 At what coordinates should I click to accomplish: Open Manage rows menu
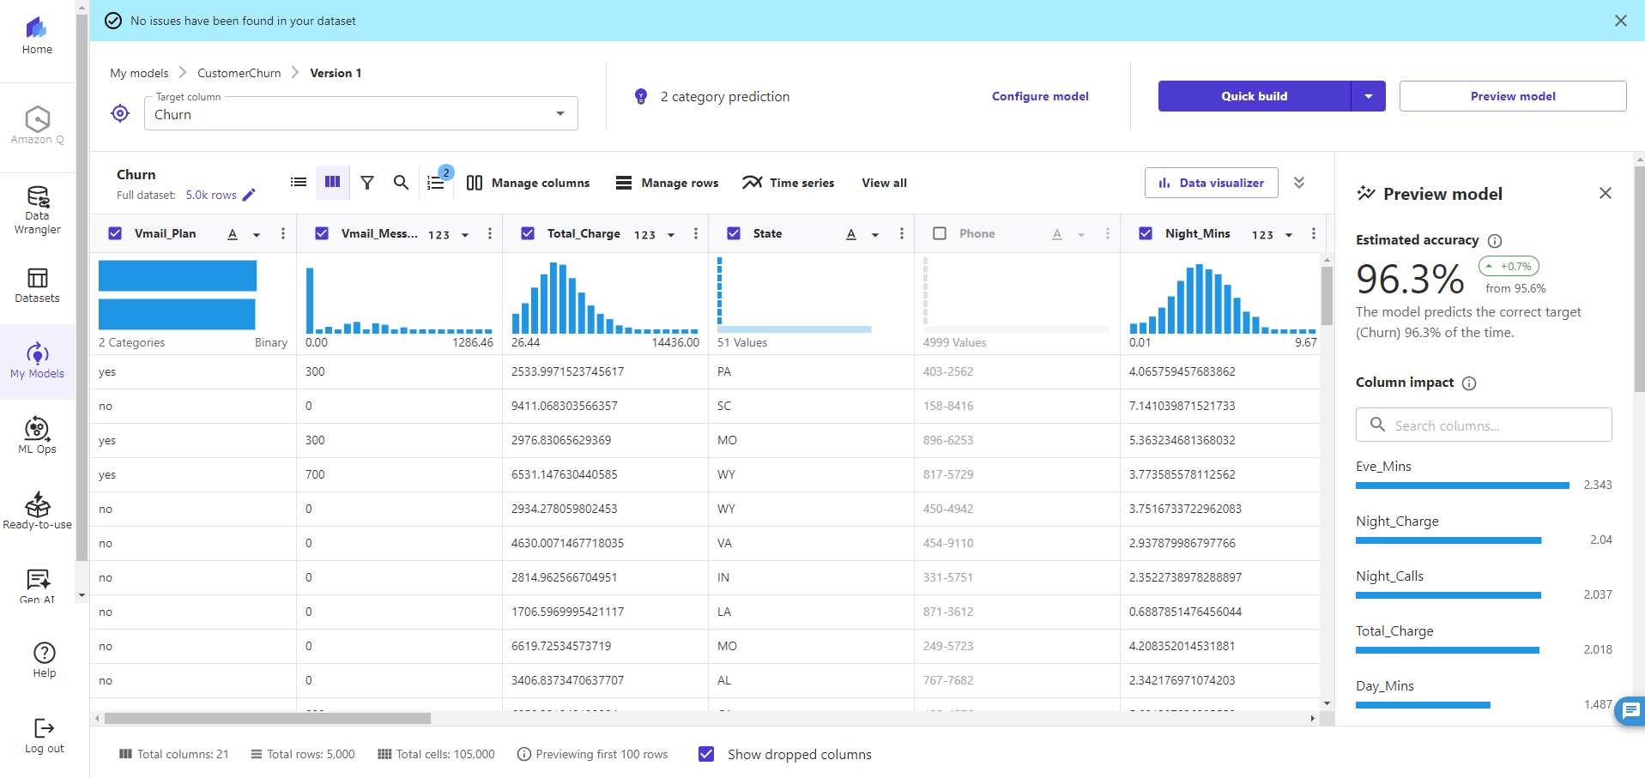pos(667,183)
